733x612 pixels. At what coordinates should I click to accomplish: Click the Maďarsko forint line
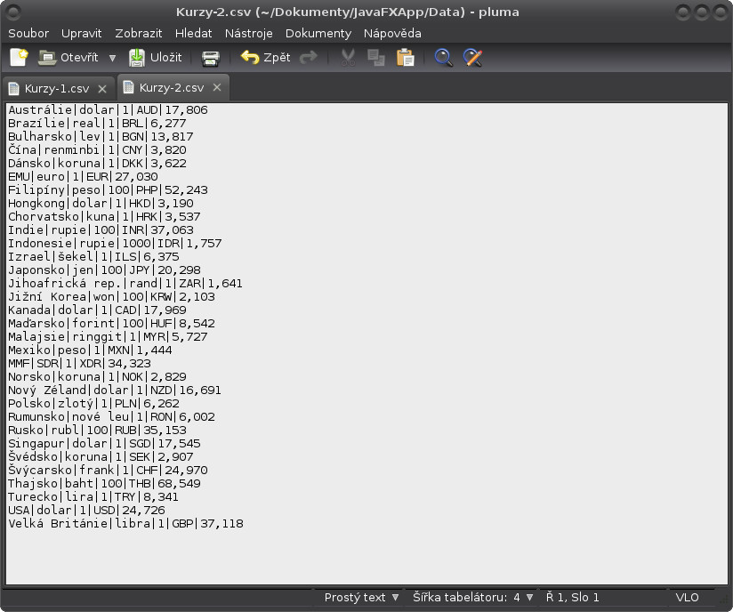111,323
